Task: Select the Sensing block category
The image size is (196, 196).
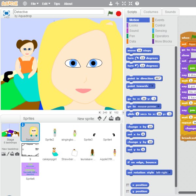Action: (x=161, y=31)
